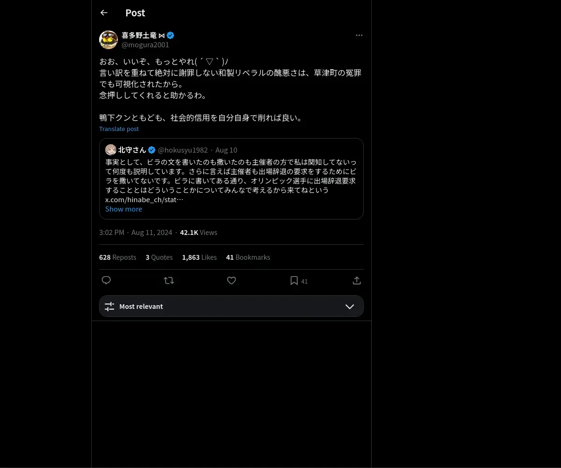The width and height of the screenshot is (561, 468).
Task: Click the @mogura2001 handle
Action: tap(145, 45)
